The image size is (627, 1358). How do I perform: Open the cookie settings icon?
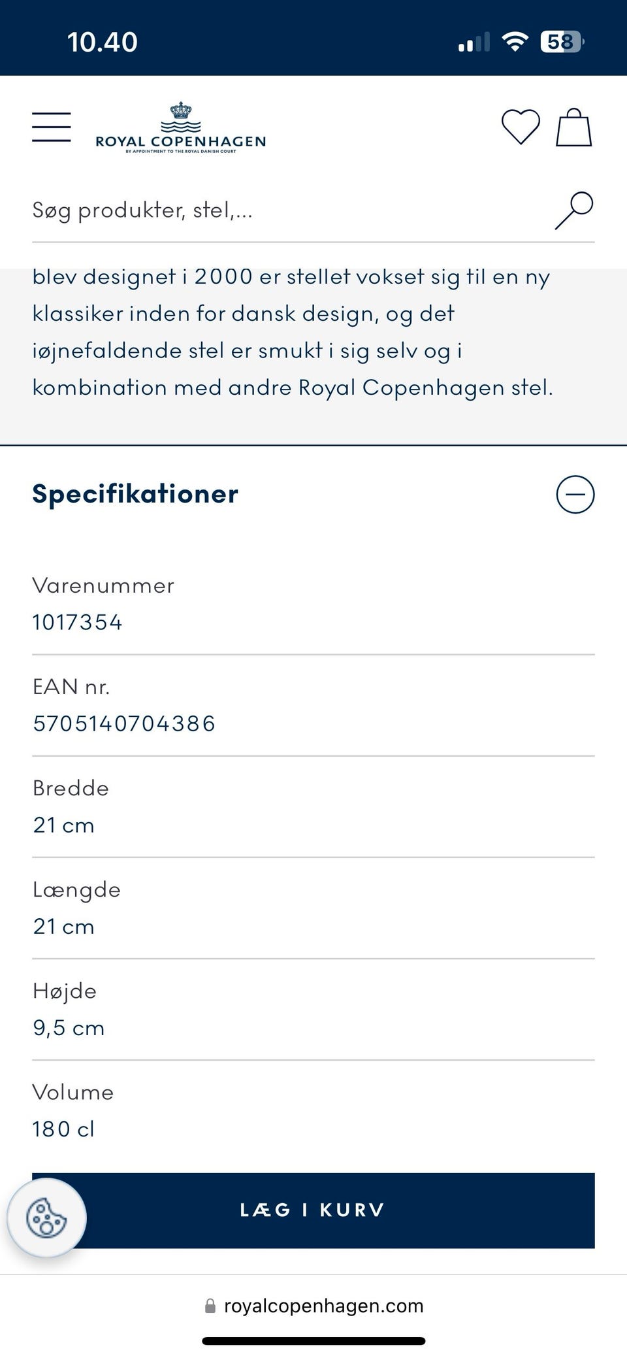pyautogui.click(x=46, y=1217)
